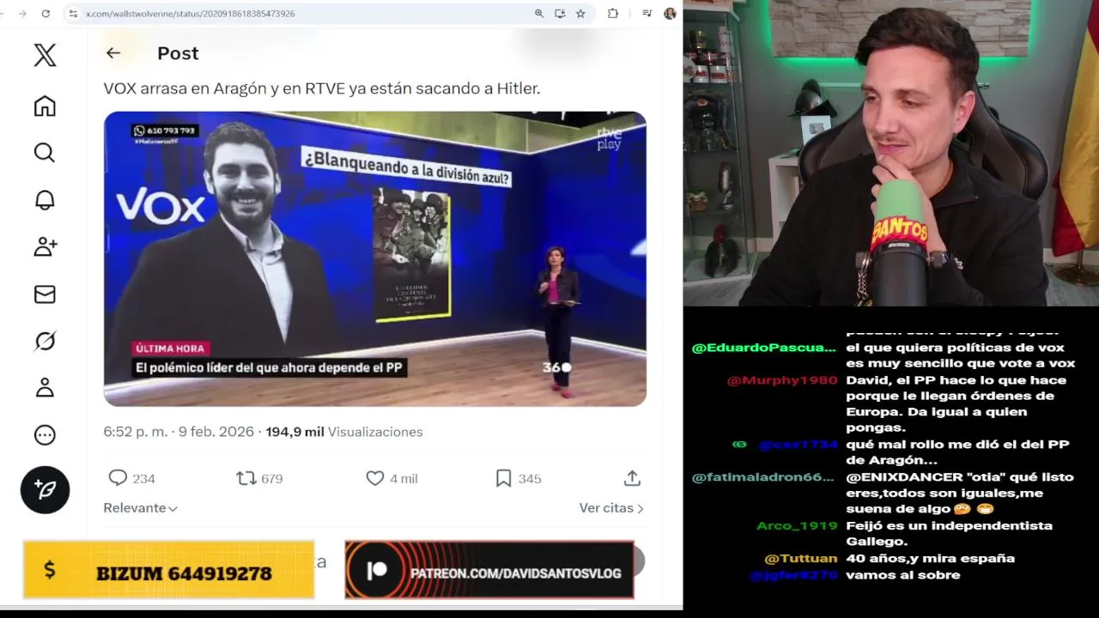Click the browser forward arrow
This screenshot has height=618, width=1099.
[21, 14]
